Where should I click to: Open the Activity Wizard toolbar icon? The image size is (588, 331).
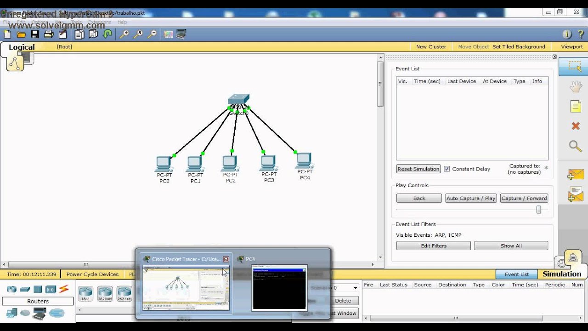pyautogui.click(x=62, y=34)
